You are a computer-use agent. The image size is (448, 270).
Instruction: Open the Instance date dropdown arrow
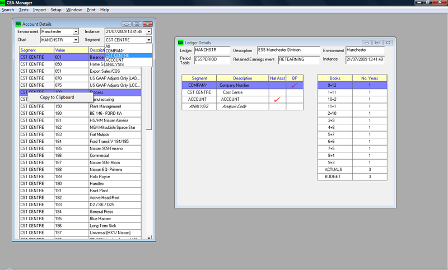pyautogui.click(x=148, y=32)
